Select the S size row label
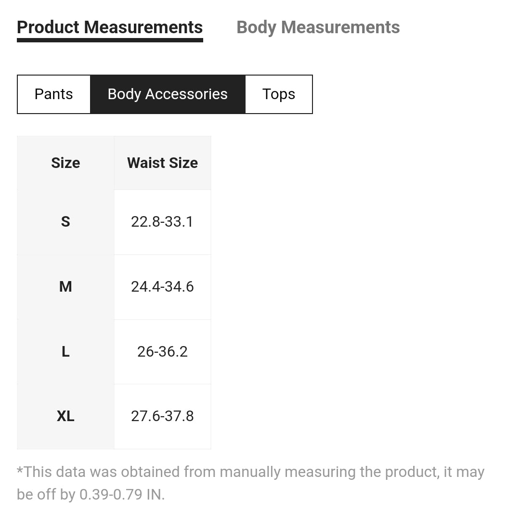Viewport: 520px width, 514px height. 65,222
